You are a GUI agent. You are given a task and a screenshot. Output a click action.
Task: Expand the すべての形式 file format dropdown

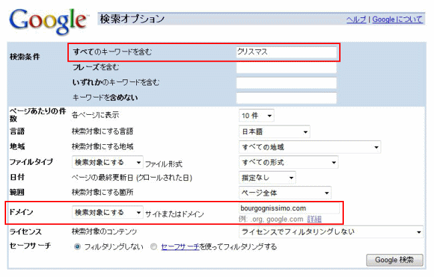pyautogui.click(x=288, y=162)
